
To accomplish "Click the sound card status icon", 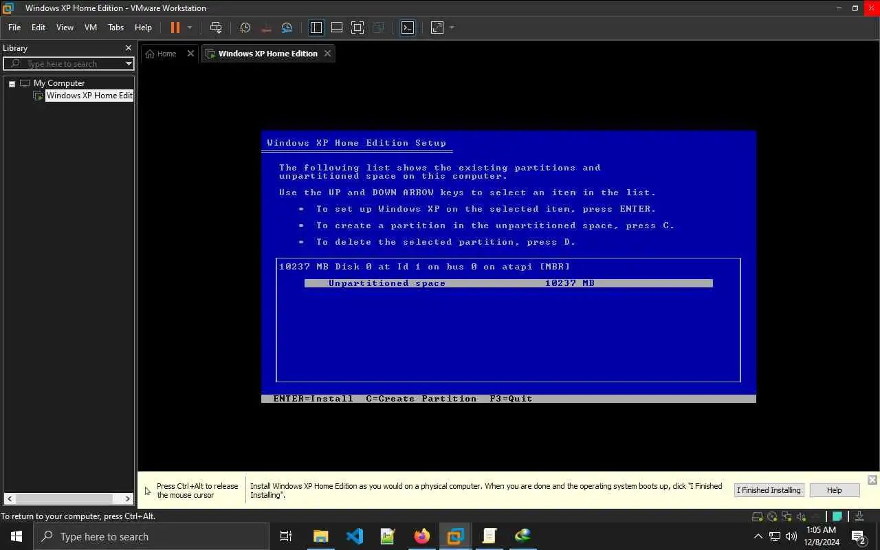I will [x=801, y=516].
